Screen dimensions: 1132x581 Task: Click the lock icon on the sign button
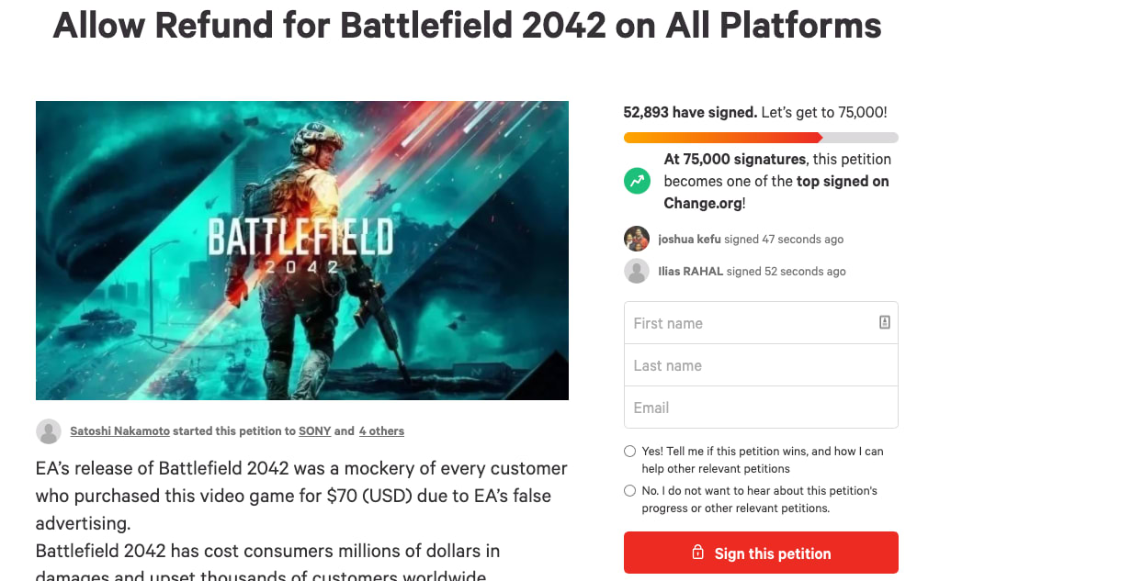698,553
